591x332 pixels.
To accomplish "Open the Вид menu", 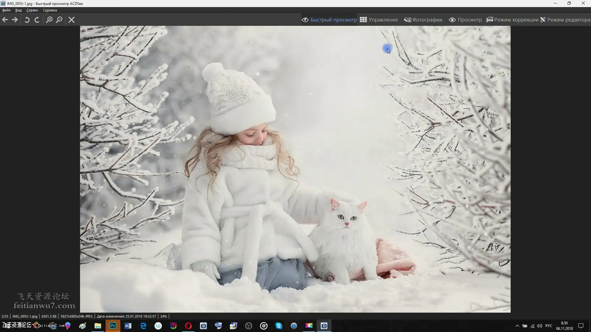I will click(18, 10).
